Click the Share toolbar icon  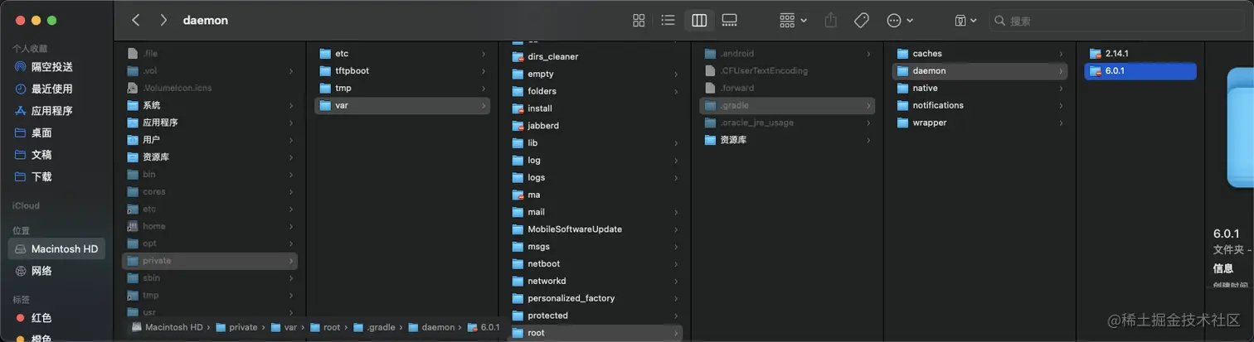click(832, 20)
